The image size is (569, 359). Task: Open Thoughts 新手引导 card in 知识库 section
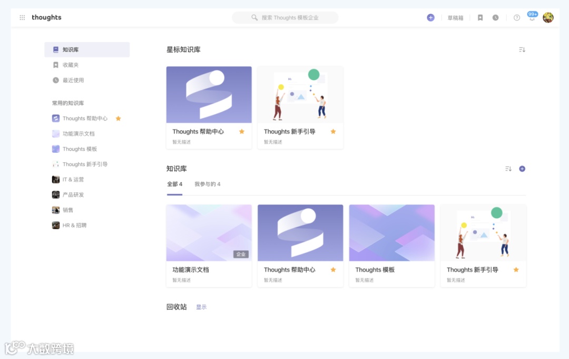click(483, 246)
